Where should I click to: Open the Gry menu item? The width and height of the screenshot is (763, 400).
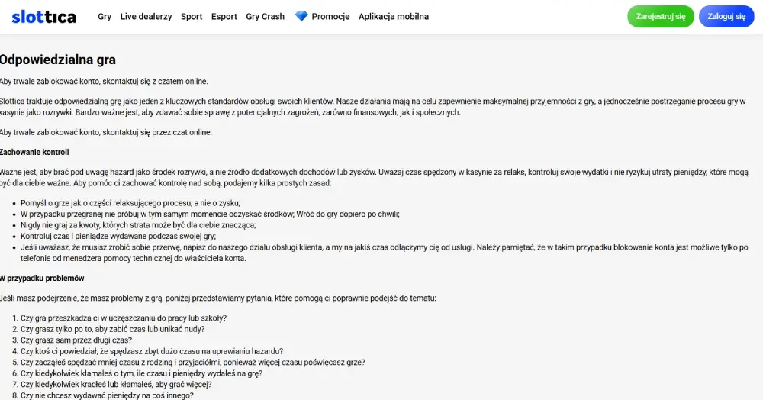pos(105,17)
